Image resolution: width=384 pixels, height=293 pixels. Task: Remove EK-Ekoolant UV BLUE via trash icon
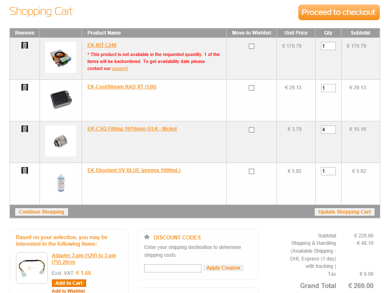click(25, 170)
